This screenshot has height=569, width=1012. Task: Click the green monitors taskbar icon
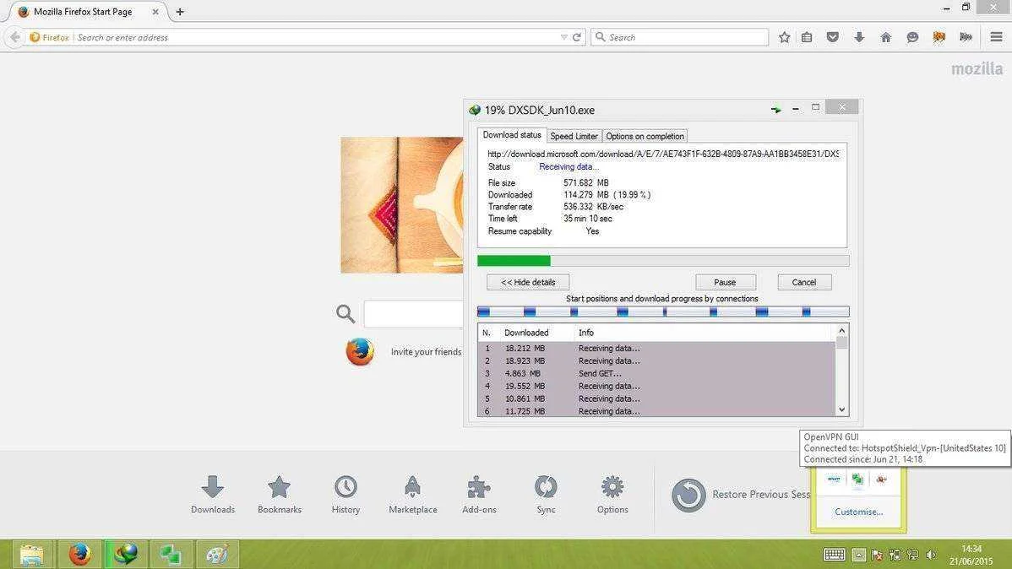(171, 554)
